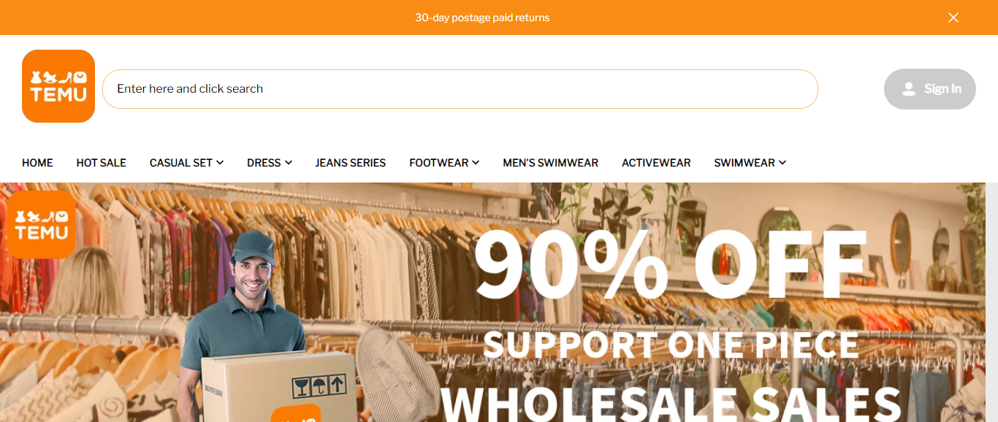Click the Sign In button
The width and height of the screenshot is (998, 422).
coord(930,89)
